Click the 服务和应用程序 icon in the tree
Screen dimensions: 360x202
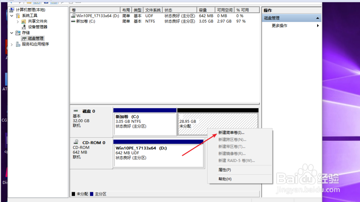[18, 44]
